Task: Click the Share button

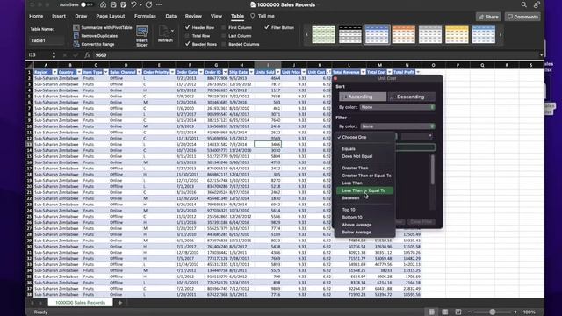Action: [x=488, y=17]
